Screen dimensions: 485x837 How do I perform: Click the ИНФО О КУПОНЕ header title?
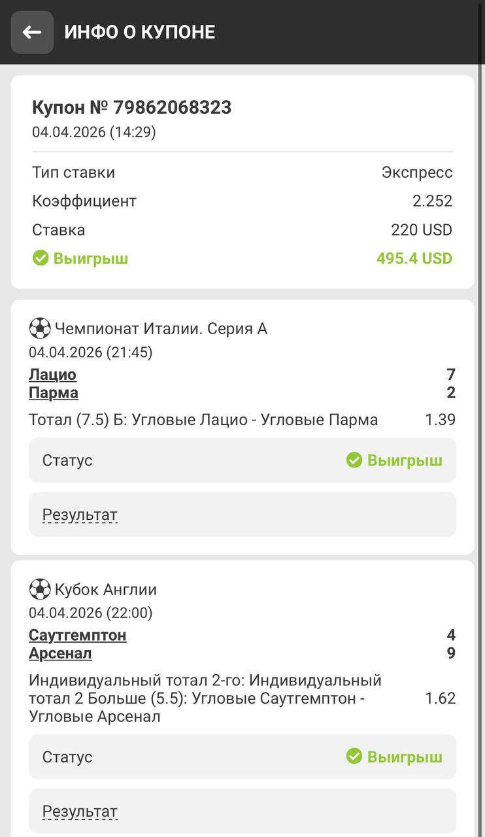coord(139,32)
